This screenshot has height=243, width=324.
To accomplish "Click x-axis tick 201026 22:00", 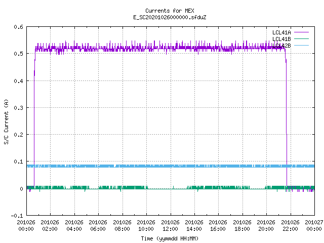I will pyautogui.click(x=290, y=225).
